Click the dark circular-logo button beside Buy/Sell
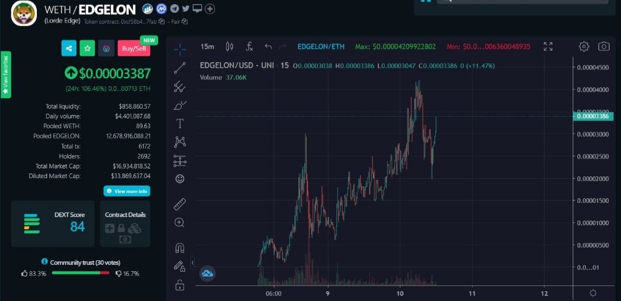Viewport: 621px width, 301px height. pos(106,48)
